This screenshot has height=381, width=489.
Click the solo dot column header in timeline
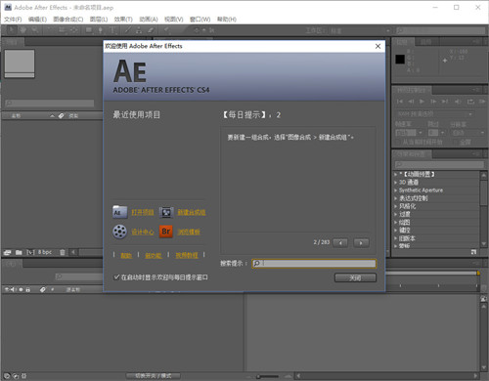(x=21, y=289)
